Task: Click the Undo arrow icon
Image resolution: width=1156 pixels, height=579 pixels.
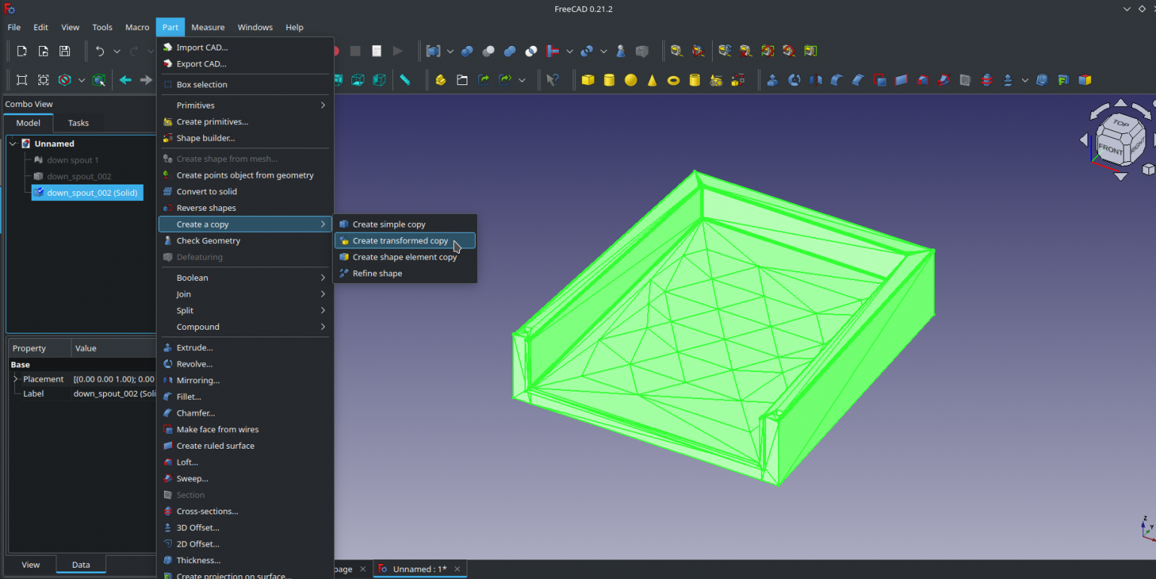Action: (100, 51)
